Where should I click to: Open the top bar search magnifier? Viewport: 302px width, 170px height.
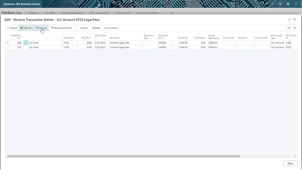pyautogui.click(x=273, y=4)
